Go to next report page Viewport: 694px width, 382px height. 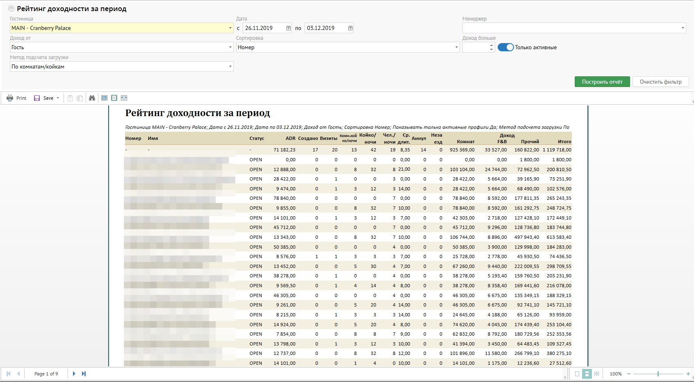(74, 374)
